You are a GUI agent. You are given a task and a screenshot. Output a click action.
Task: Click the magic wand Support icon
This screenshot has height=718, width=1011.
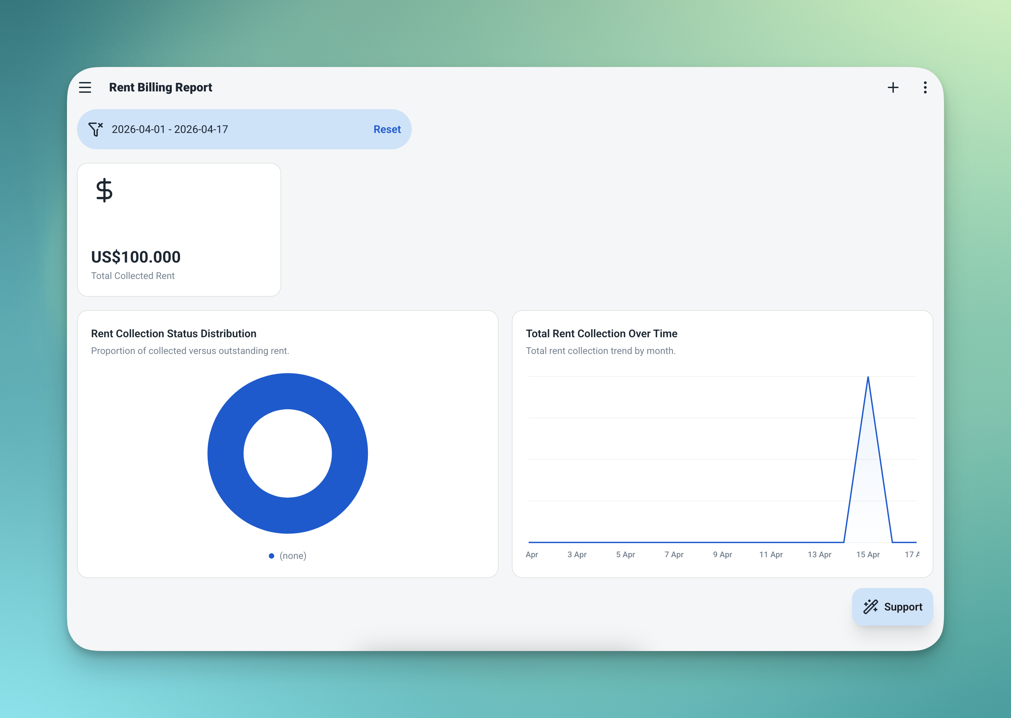pos(870,606)
